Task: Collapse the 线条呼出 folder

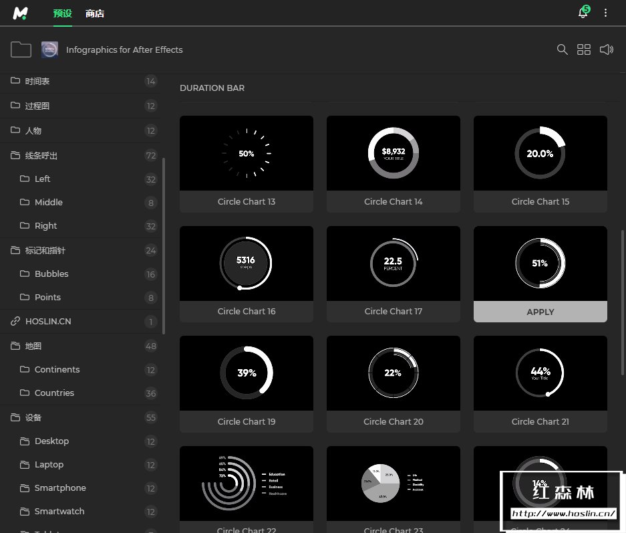Action: pos(41,156)
